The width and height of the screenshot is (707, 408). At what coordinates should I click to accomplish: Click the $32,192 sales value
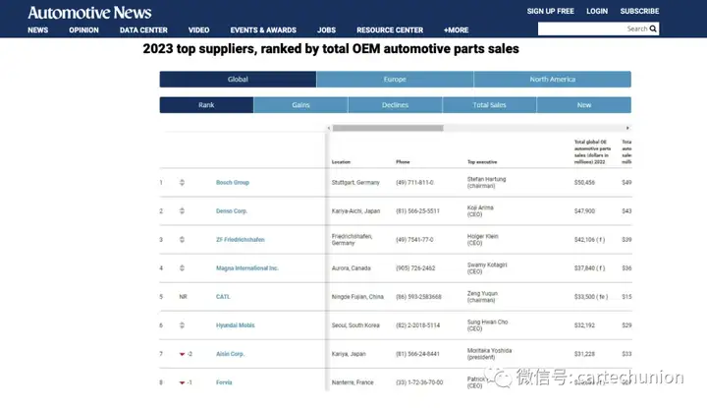pos(584,325)
